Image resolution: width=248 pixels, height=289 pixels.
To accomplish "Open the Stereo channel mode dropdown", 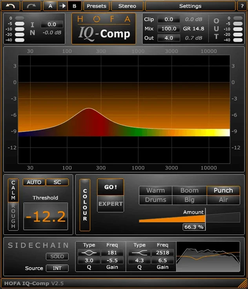I will [127, 6].
